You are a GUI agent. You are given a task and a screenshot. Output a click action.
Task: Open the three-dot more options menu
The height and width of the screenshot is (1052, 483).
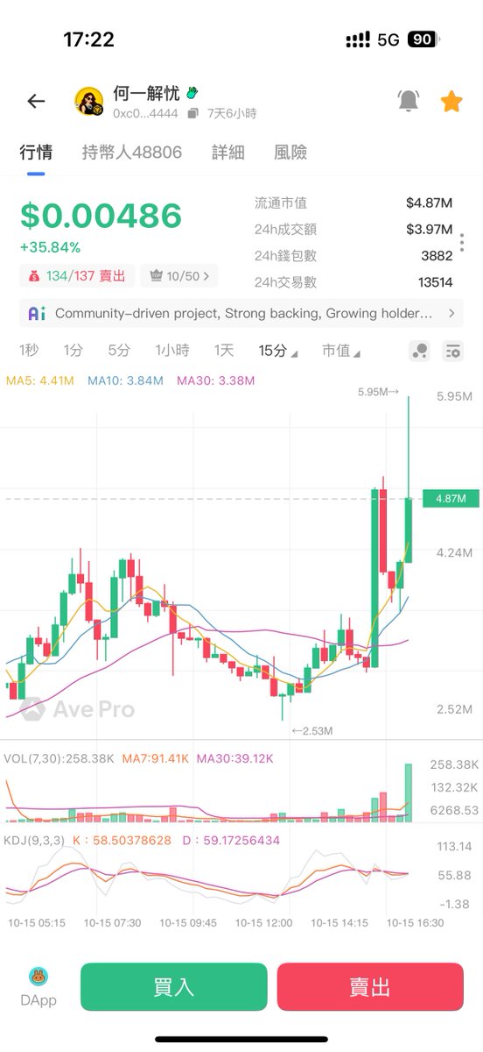pos(463,242)
